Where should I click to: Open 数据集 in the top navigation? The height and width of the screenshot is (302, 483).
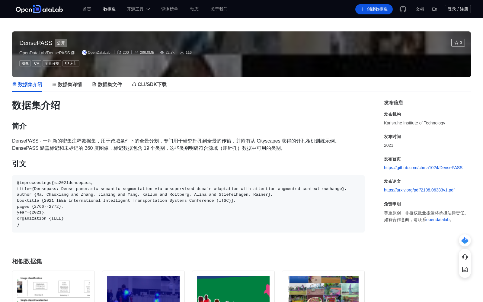110,9
